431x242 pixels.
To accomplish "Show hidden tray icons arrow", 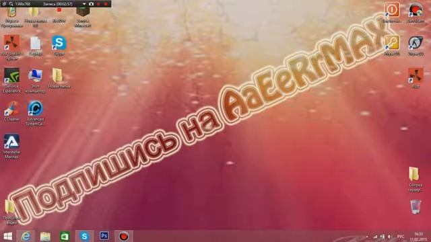I will [367, 237].
